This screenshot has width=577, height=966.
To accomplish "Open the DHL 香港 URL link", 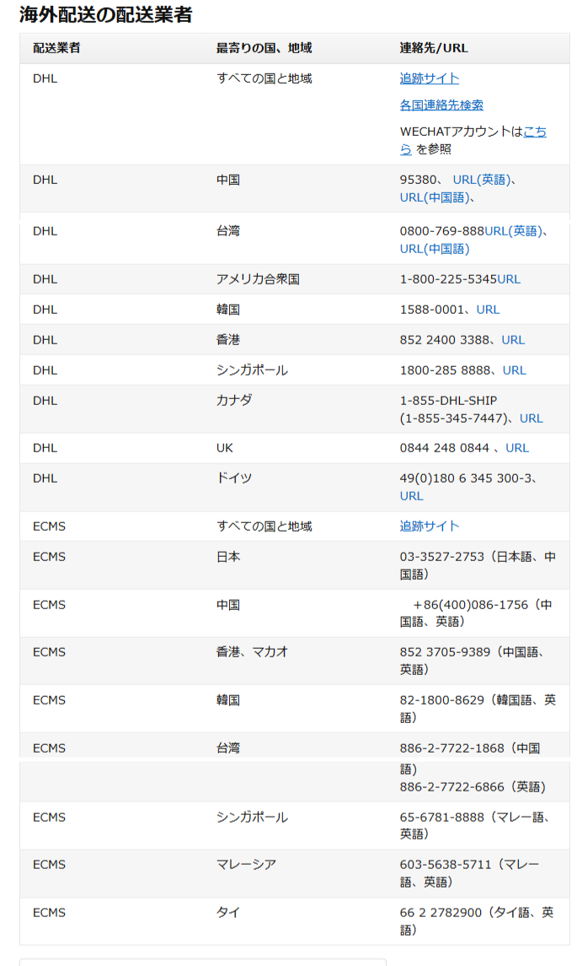I will click(x=513, y=339).
